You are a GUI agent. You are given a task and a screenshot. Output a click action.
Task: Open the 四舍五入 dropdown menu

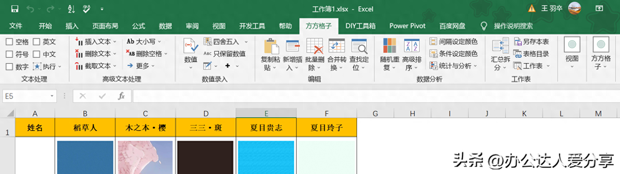pos(246,42)
